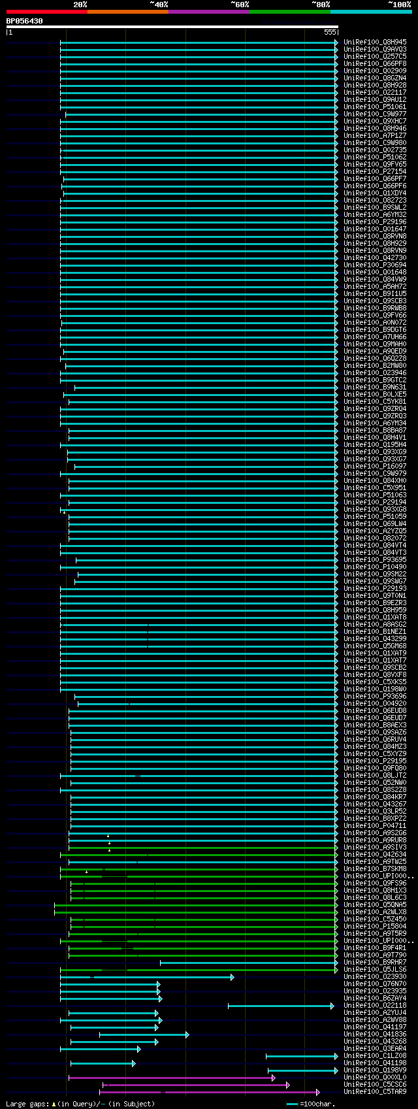Select the UniRef100_B9N631 label
418x1109 pixels.
[x=375, y=388]
